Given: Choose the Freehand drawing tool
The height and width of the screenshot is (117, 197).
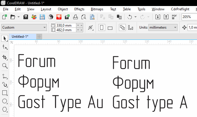Looking at the screenshot, I should (4, 76).
